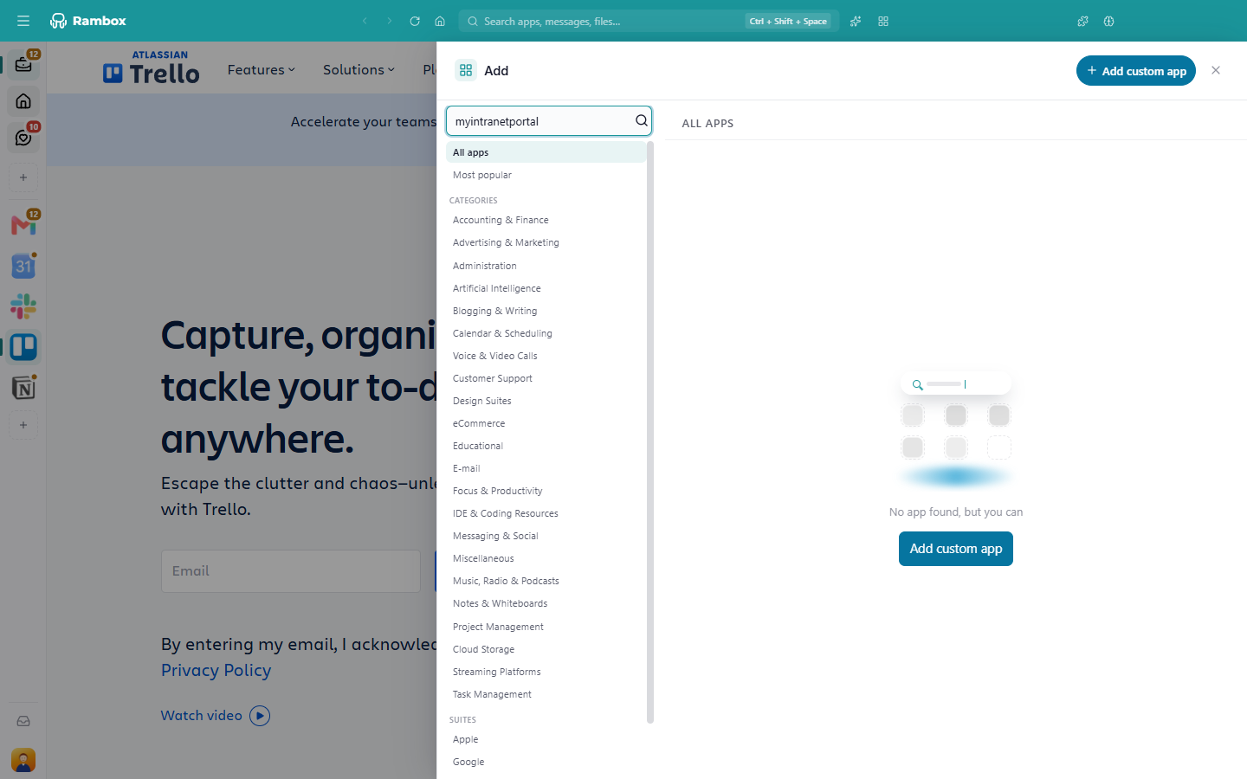Click the Watch video link
This screenshot has height=779, width=1247.
click(216, 716)
